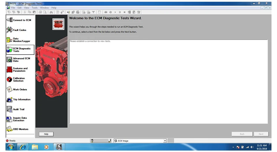Click the connection status indicator in the status bar
The height and width of the screenshot is (152, 277).
click(101, 140)
